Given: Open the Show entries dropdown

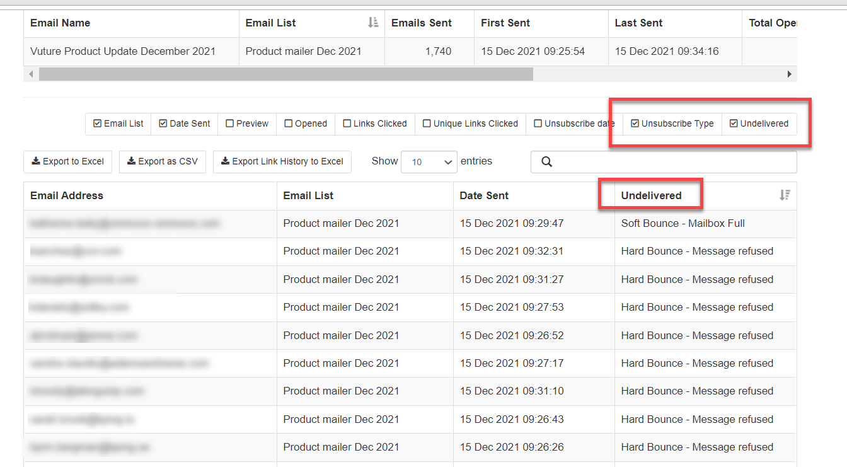Looking at the screenshot, I should 429,161.
